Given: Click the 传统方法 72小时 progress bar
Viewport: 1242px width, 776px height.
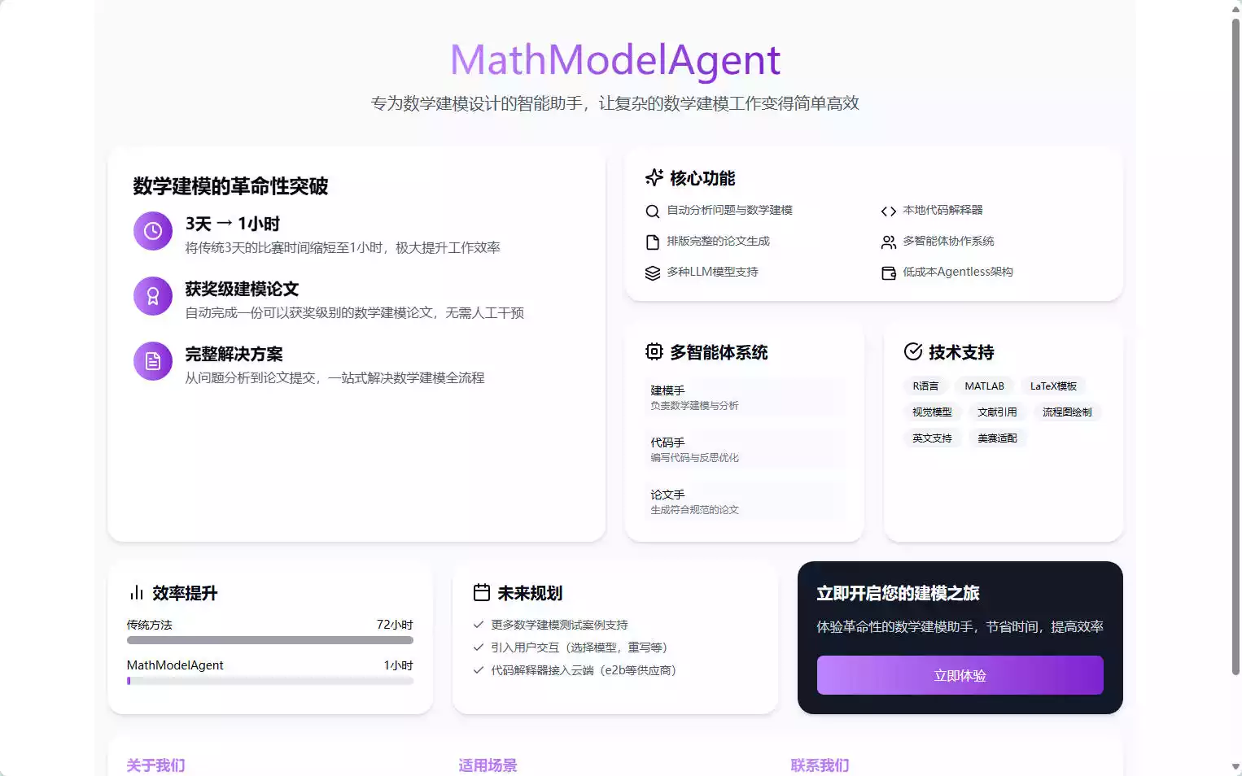Looking at the screenshot, I should pos(270,640).
